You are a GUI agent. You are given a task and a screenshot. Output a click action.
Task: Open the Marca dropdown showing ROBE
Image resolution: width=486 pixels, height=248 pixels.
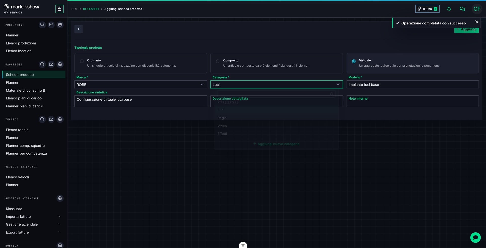[x=140, y=85]
